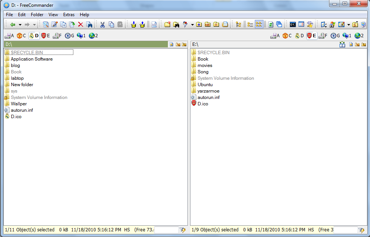Move files with green arrow pages icon
370x237 pixels.
pos(72,24)
